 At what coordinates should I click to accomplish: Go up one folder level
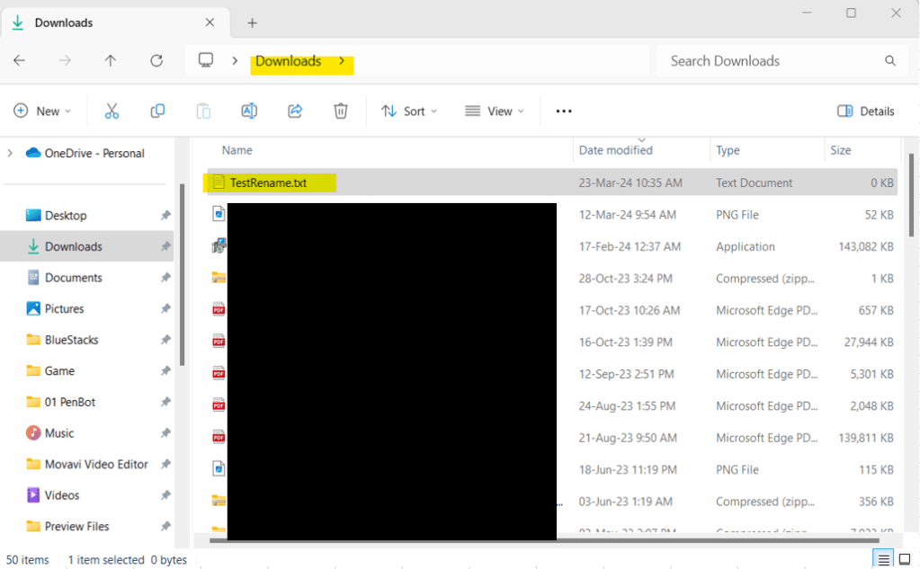tap(111, 61)
